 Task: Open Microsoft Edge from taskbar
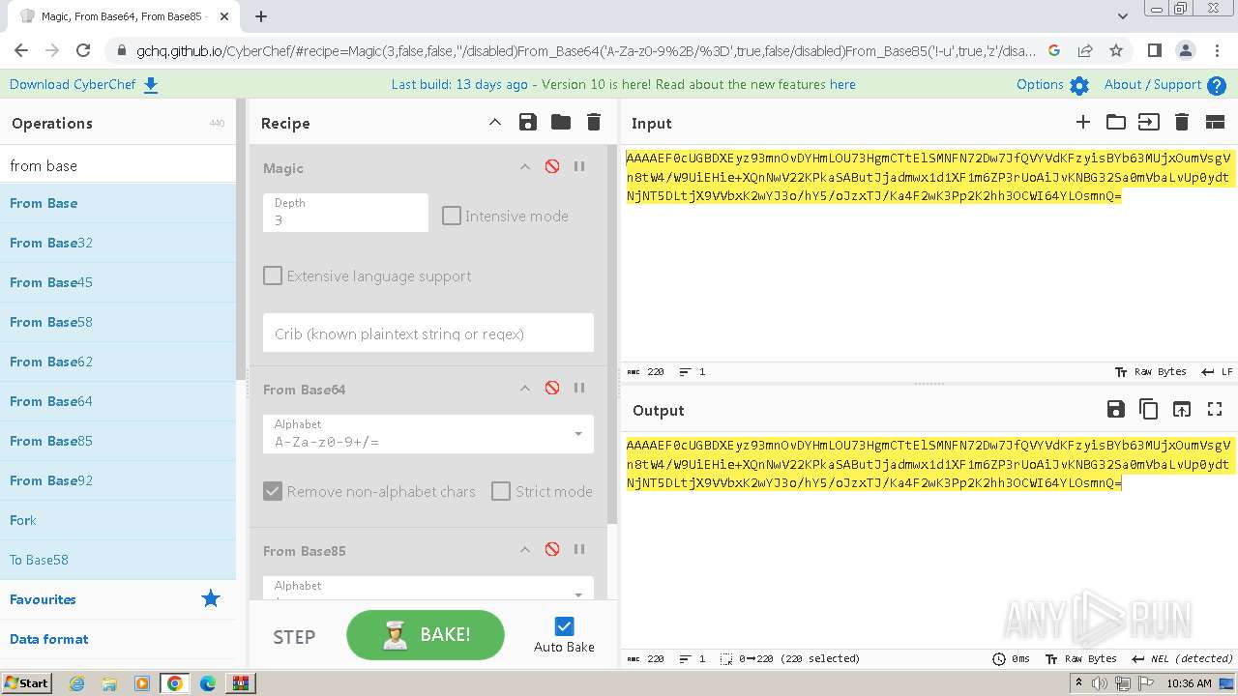(x=208, y=683)
